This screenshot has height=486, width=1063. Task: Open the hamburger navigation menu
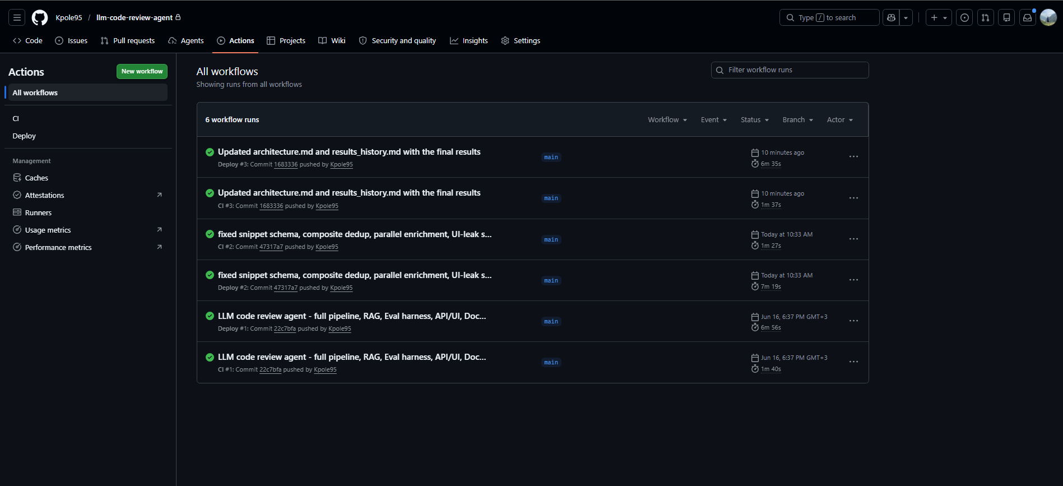click(x=17, y=17)
